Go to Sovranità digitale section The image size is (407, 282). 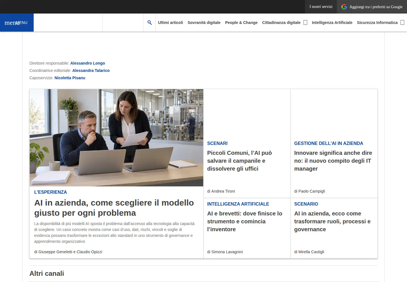(x=204, y=23)
